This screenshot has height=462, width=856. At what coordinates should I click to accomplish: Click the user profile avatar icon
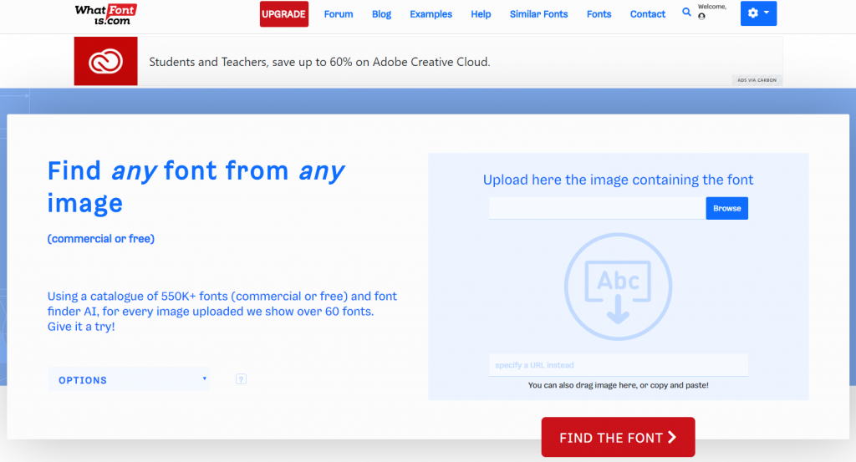click(701, 16)
